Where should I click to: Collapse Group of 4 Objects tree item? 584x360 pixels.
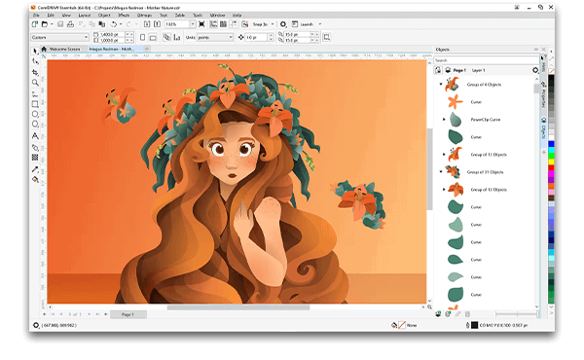pyautogui.click(x=441, y=84)
